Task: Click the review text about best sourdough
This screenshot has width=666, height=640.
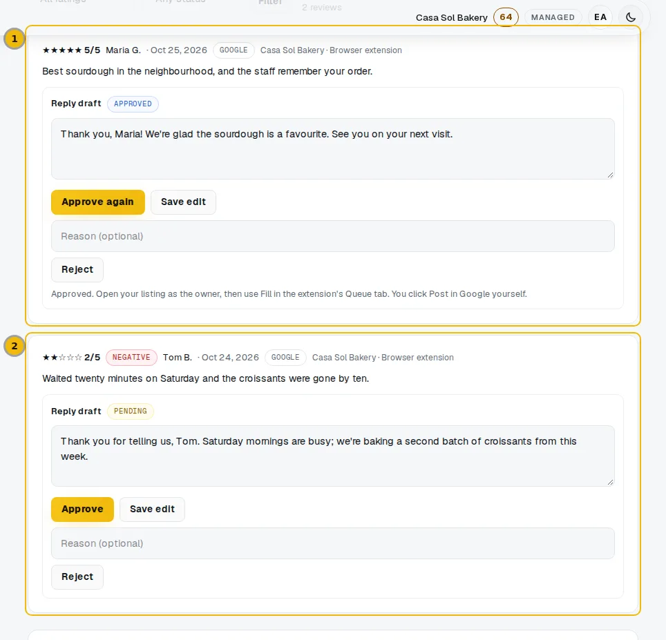Action: [207, 71]
